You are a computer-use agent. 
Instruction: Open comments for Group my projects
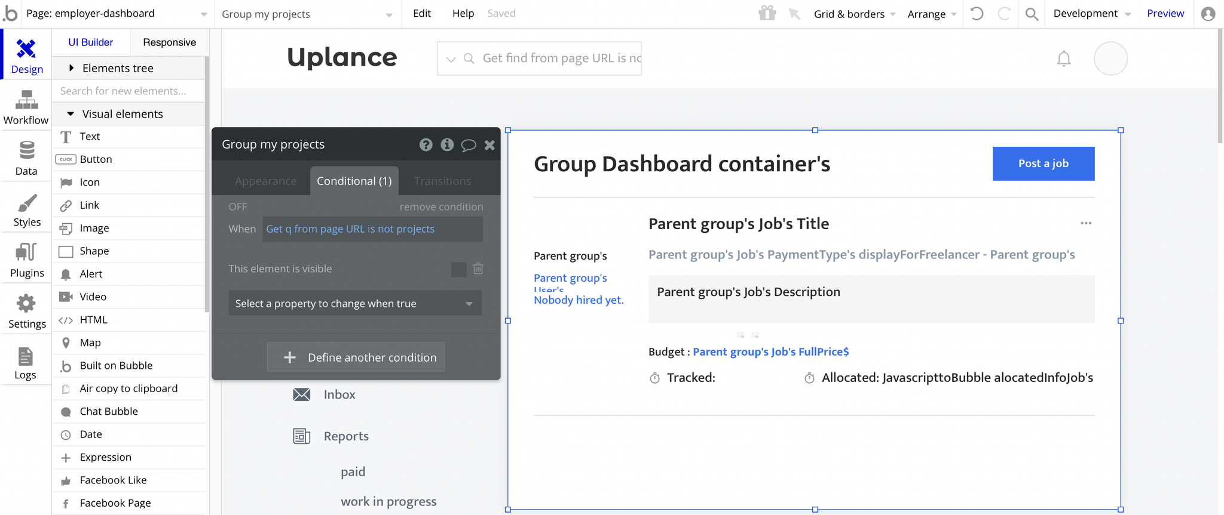pyautogui.click(x=469, y=145)
